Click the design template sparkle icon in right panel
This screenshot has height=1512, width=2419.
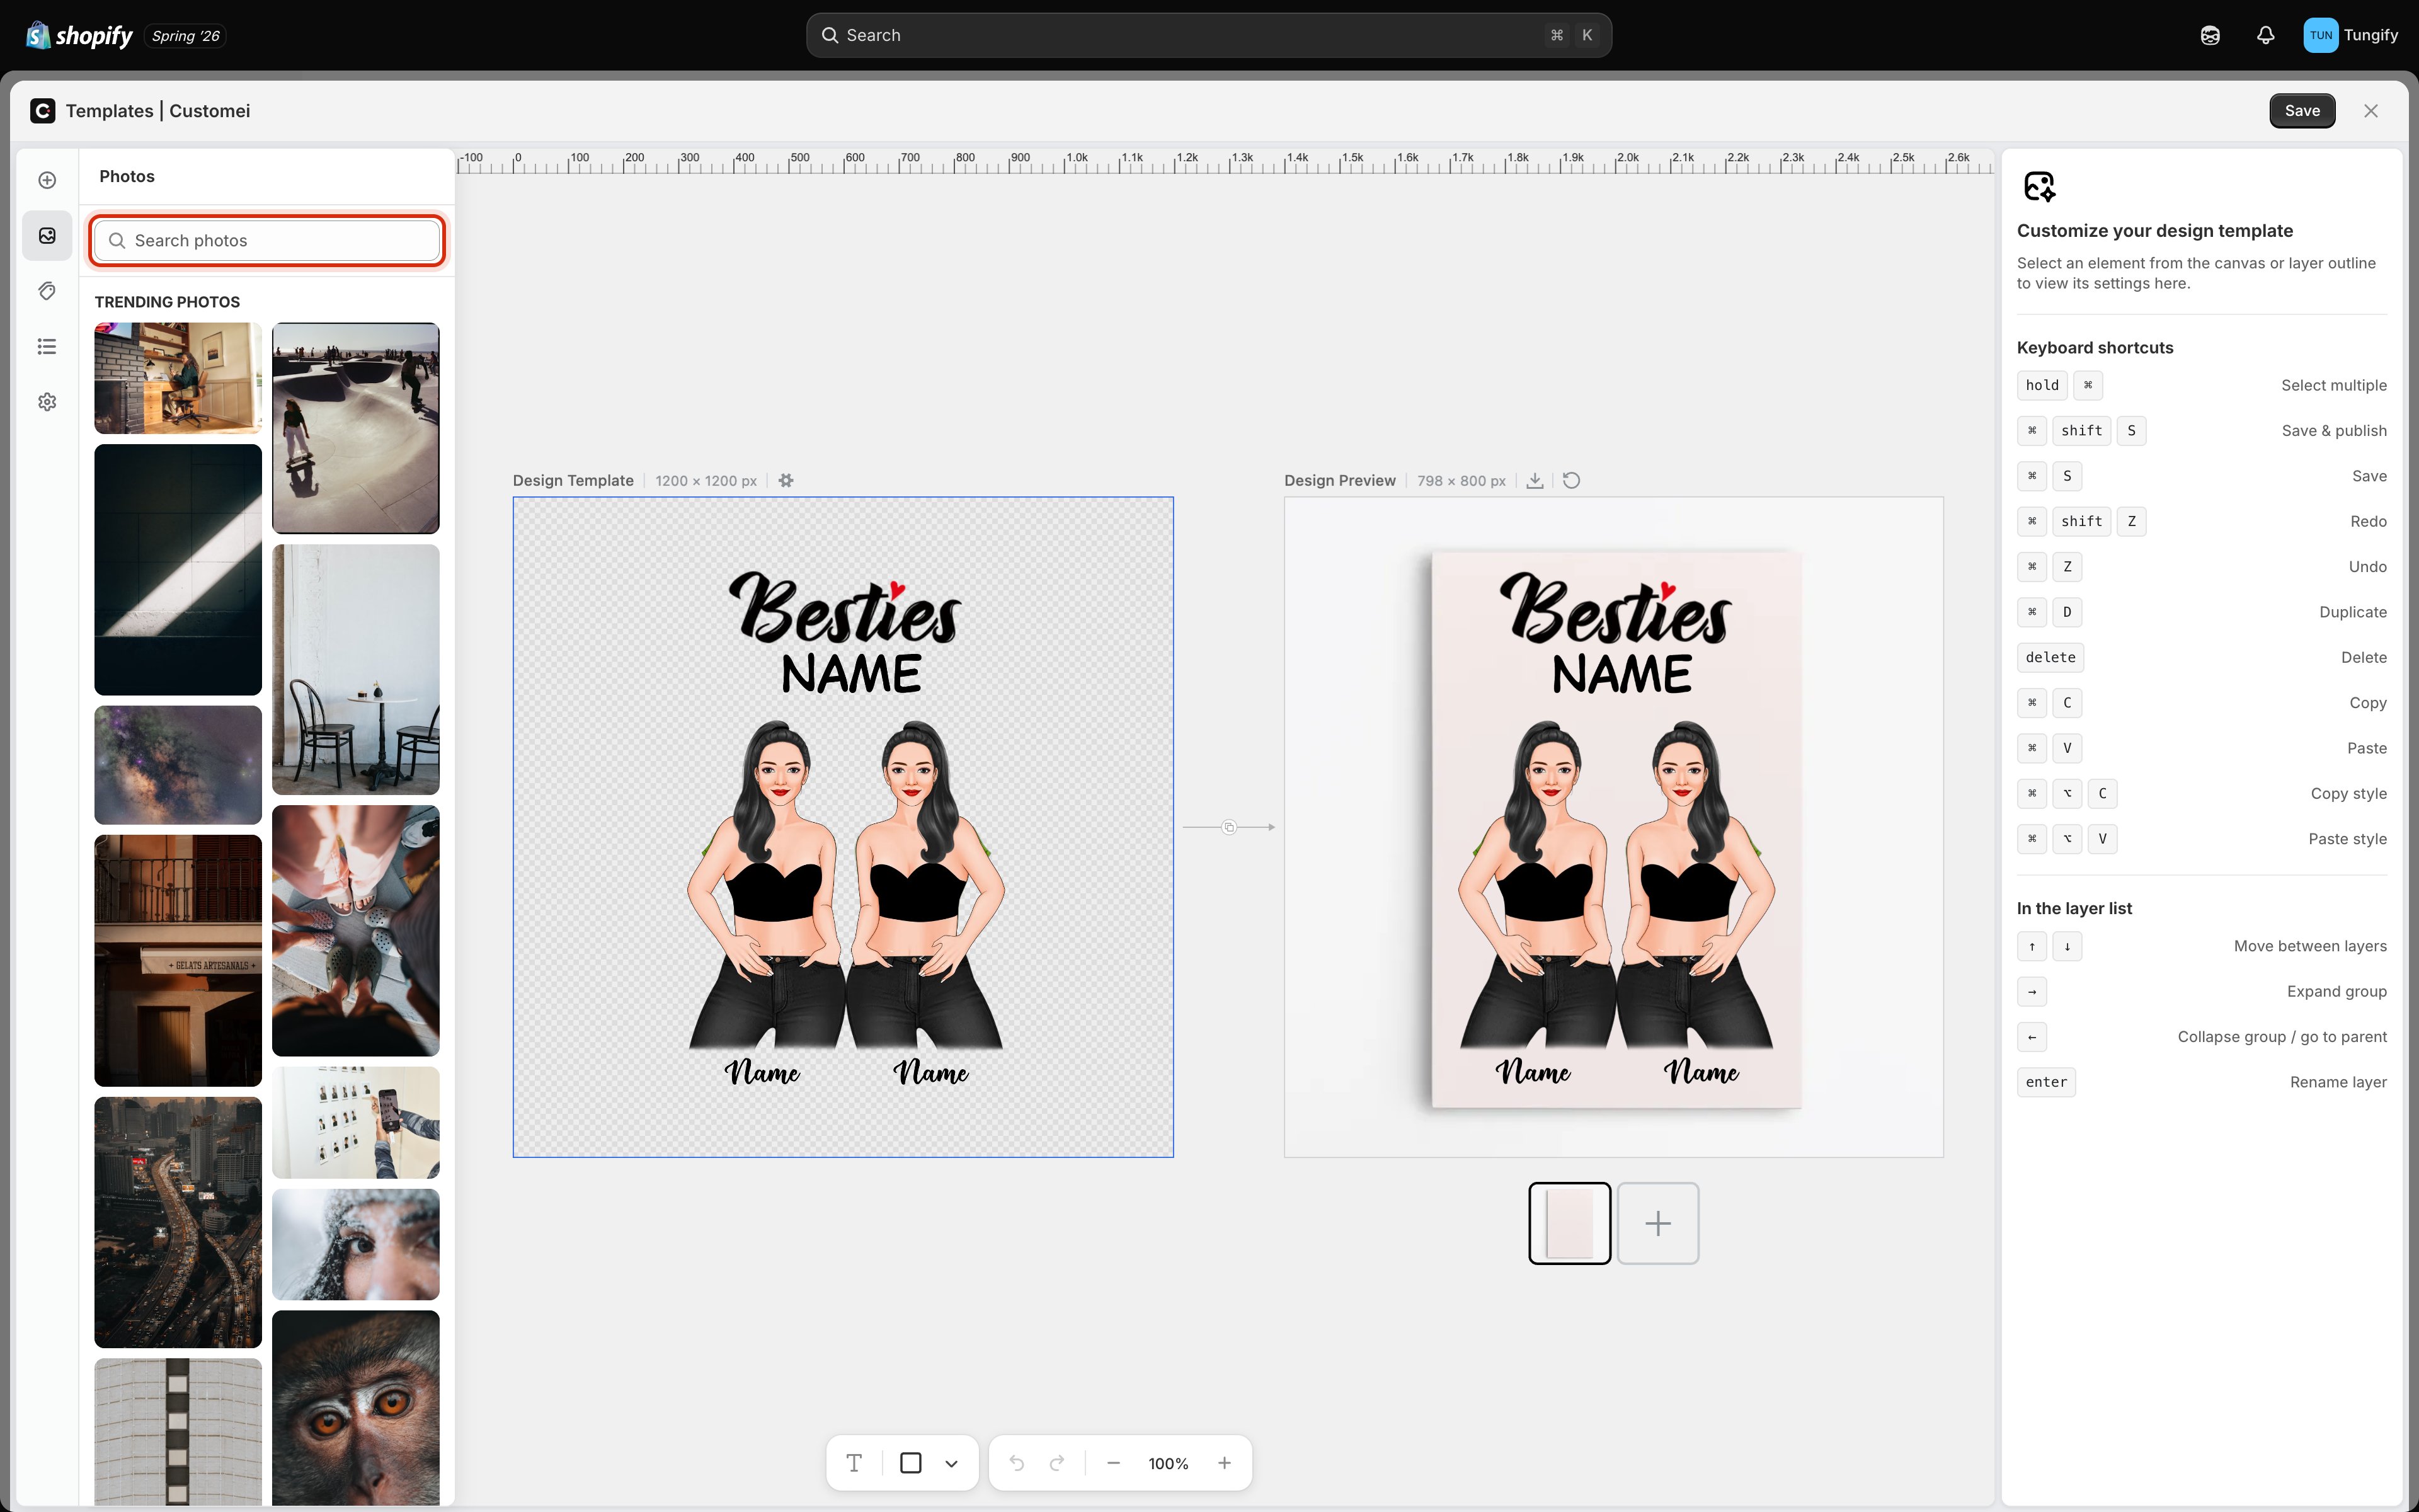[2039, 186]
